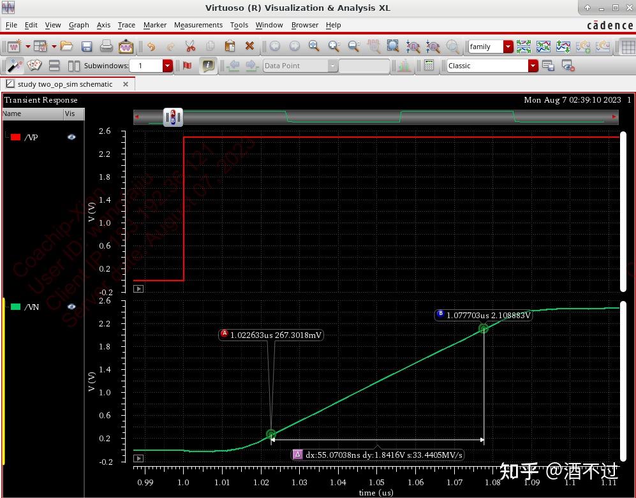Viewport: 636px width, 498px height.
Task: Open the File menu
Action: point(11,25)
